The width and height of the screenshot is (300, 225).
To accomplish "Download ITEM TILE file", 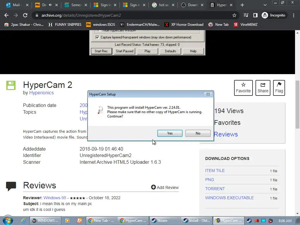I will click(x=215, y=171).
